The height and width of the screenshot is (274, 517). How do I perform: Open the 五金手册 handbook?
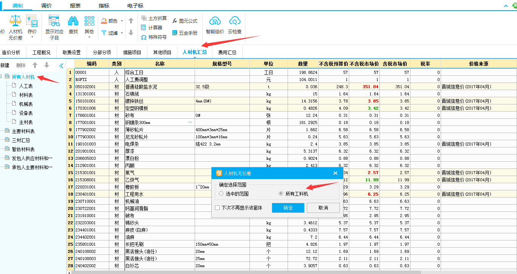coord(185,33)
